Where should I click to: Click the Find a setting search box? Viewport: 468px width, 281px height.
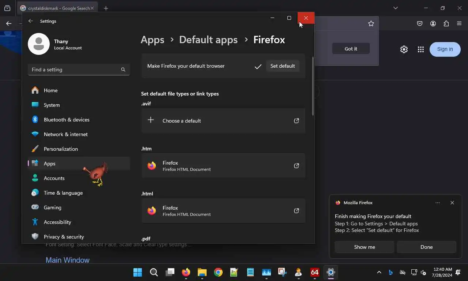point(79,70)
